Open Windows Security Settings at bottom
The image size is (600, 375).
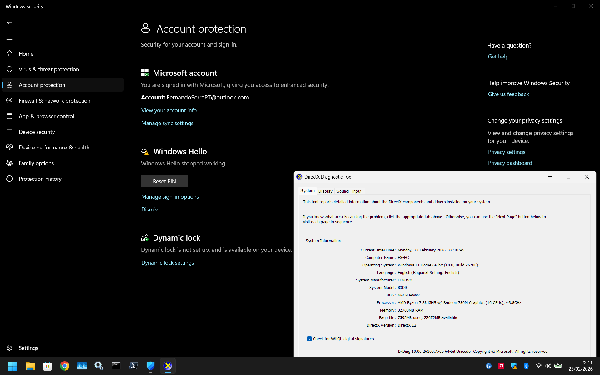coord(63,348)
